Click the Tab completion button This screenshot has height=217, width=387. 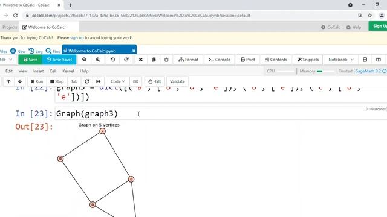coord(74,81)
